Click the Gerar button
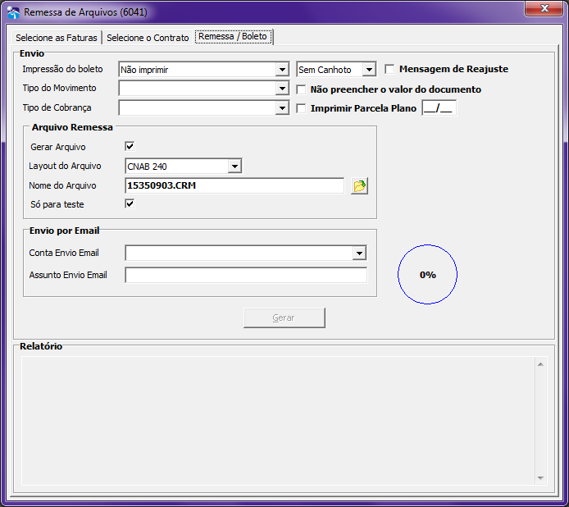 284,317
